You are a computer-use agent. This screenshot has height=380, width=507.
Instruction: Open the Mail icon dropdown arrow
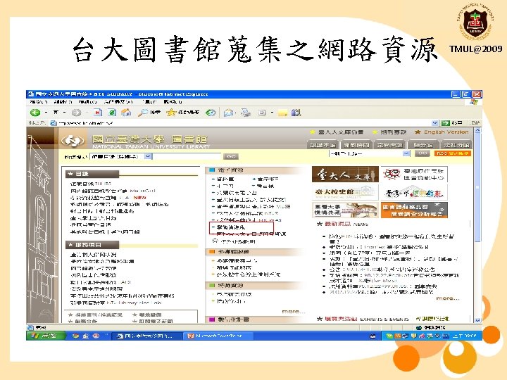tap(236, 113)
